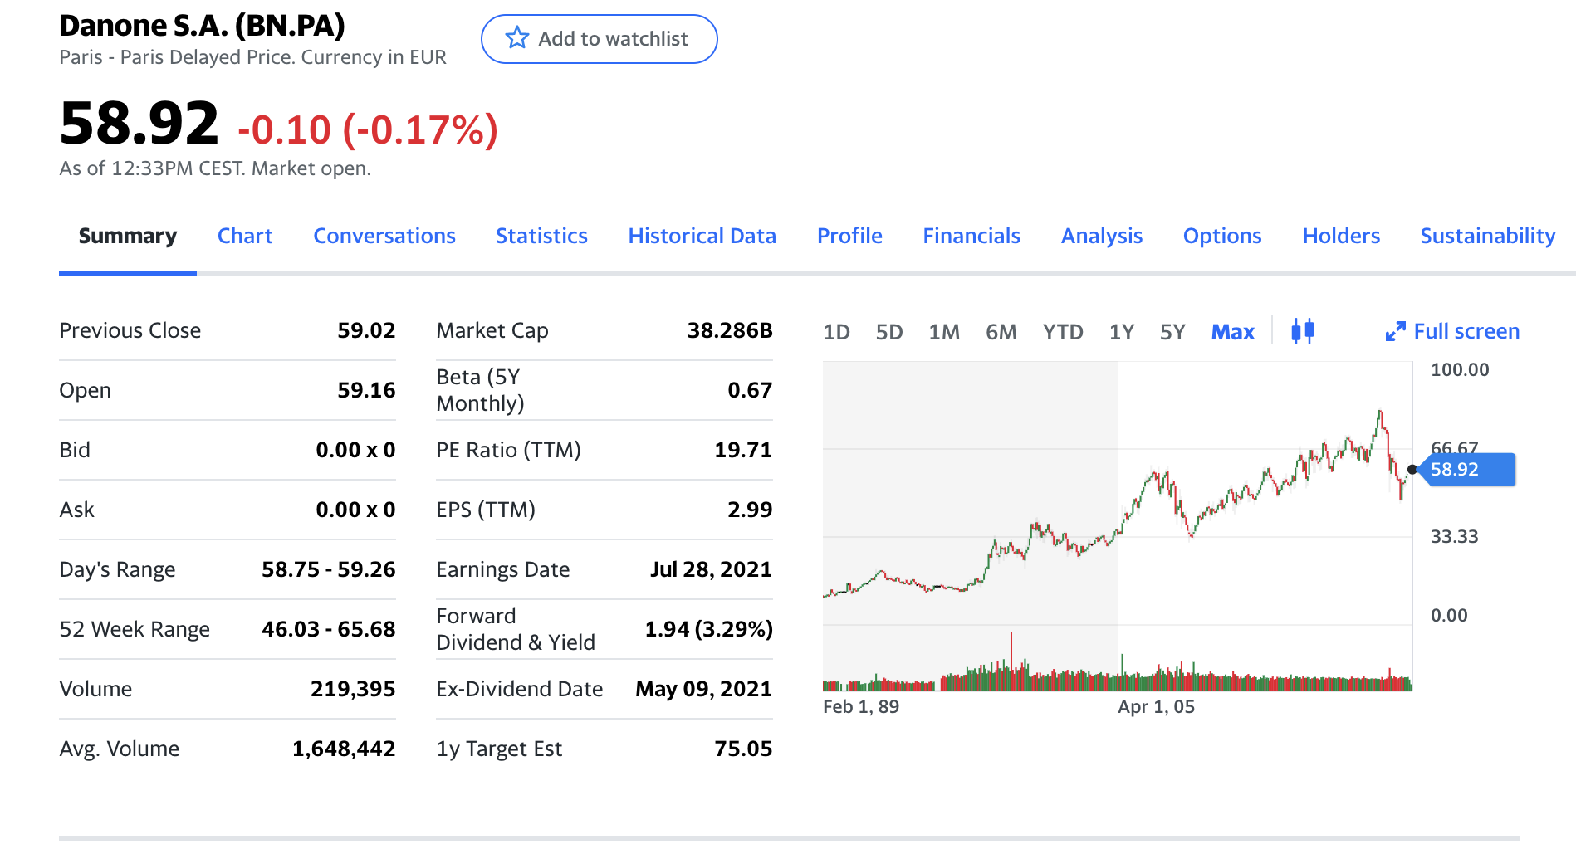1576x854 pixels.
Task: Click the Feb 1, 89 axis date label
Action: pos(861,706)
